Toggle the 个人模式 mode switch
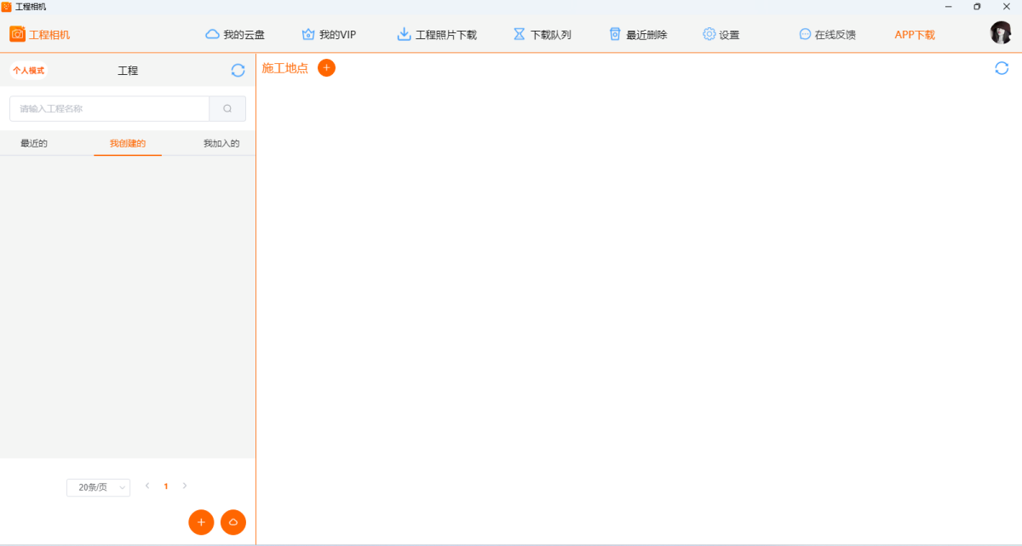 [x=28, y=71]
